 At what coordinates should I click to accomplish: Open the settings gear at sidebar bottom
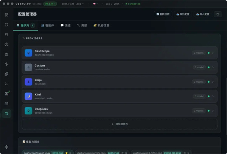pos(6,147)
